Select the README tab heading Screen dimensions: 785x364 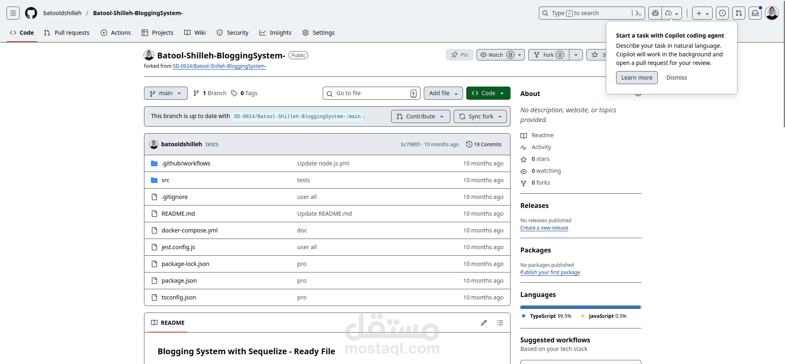(x=168, y=323)
